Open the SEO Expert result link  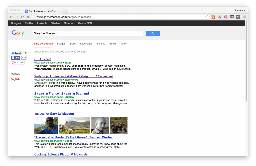pos(42,59)
